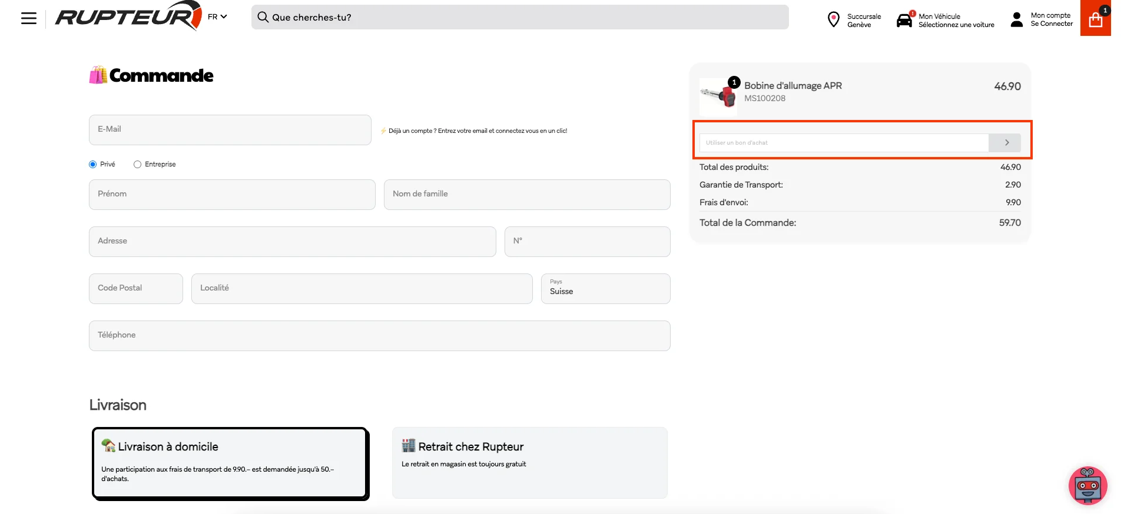Select the Entreprise radio button
This screenshot has height=514, width=1124.
point(137,164)
